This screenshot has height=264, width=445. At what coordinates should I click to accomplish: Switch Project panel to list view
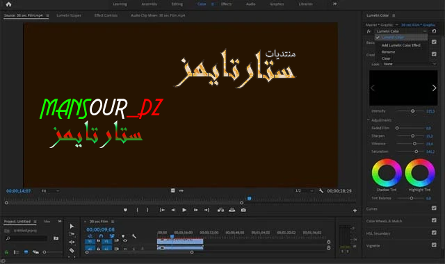(17, 251)
